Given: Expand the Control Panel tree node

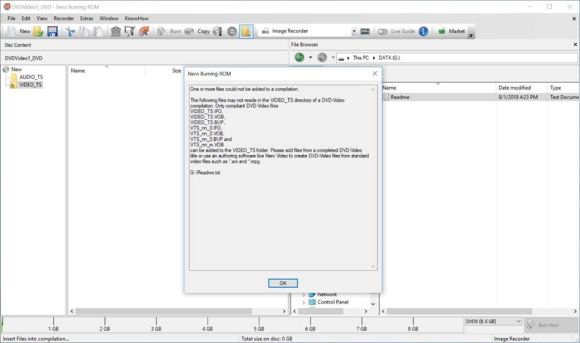Looking at the screenshot, I should pyautogui.click(x=303, y=302).
